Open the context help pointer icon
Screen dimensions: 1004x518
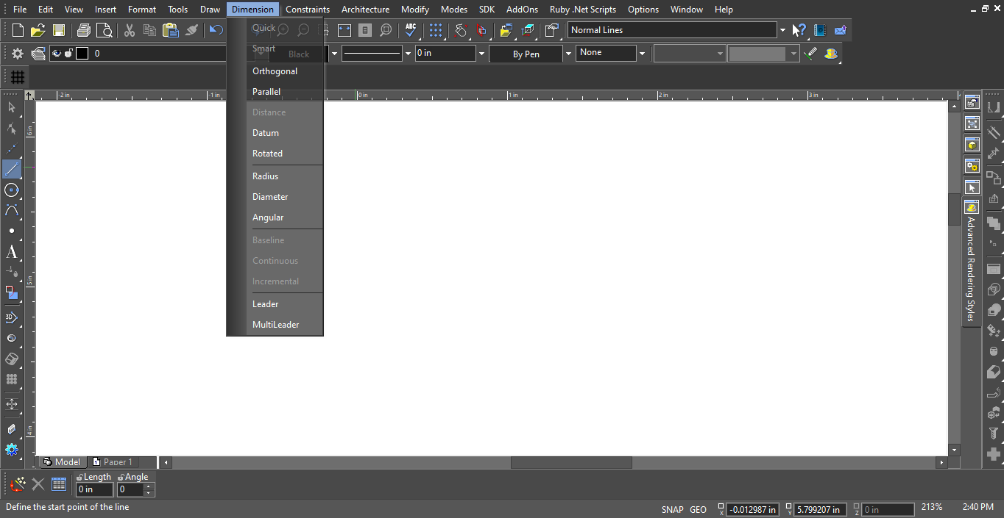[799, 30]
